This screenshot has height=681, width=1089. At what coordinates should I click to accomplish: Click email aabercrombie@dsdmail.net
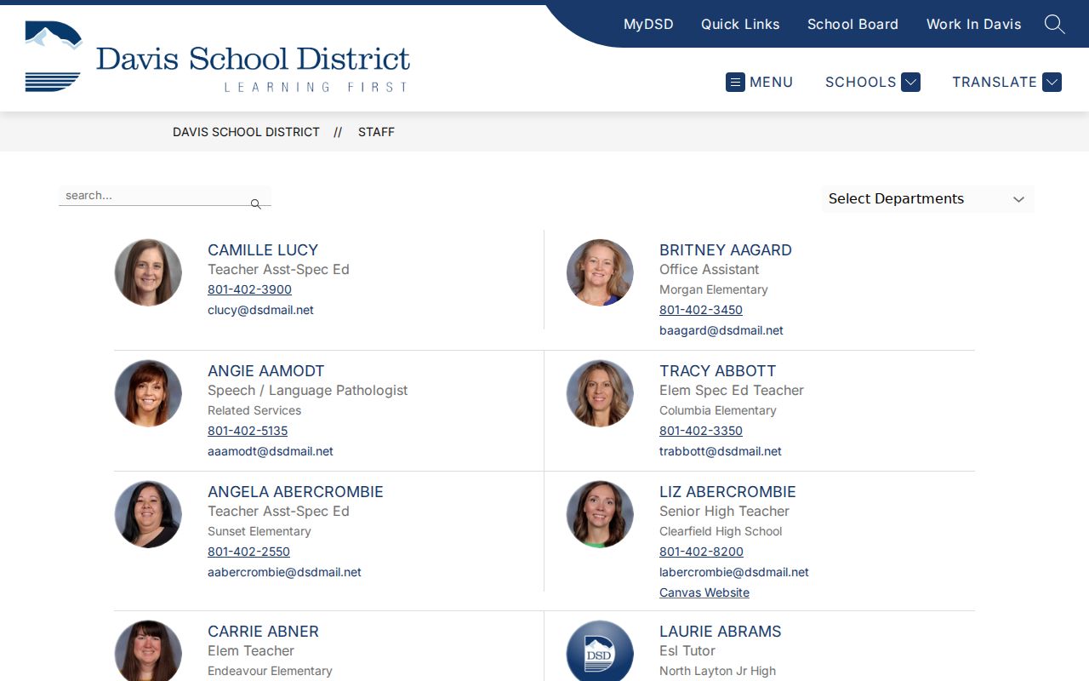tap(284, 572)
